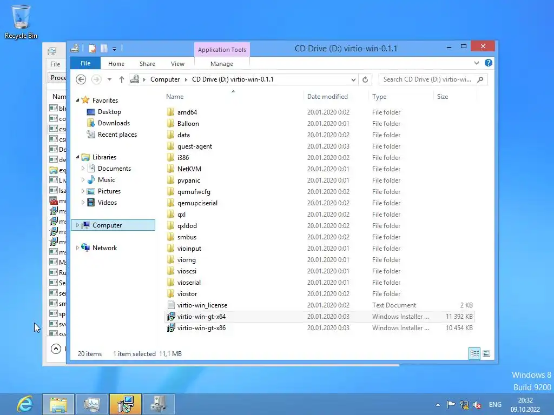Click File Explorer taskbar icon
This screenshot has width=554, height=415.
(x=58, y=404)
